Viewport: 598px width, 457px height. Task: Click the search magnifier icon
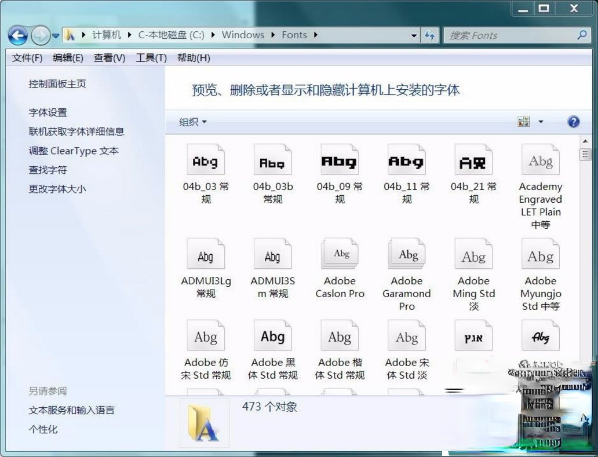pos(581,35)
